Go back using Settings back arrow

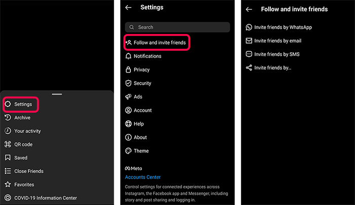(x=128, y=8)
